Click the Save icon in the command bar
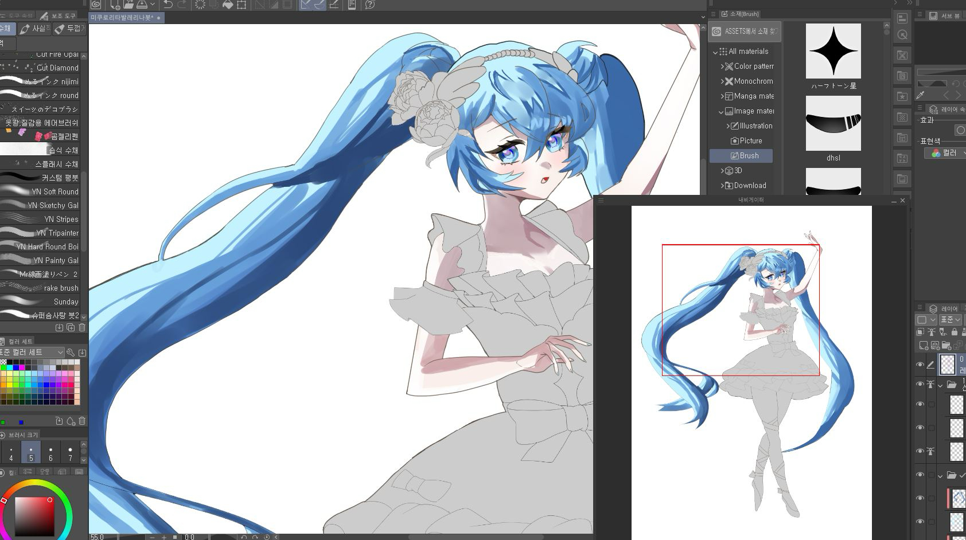This screenshot has height=540, width=966. pos(142,5)
